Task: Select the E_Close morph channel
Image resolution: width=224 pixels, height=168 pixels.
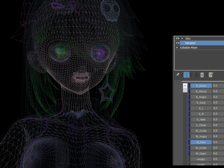Action: click(201, 125)
